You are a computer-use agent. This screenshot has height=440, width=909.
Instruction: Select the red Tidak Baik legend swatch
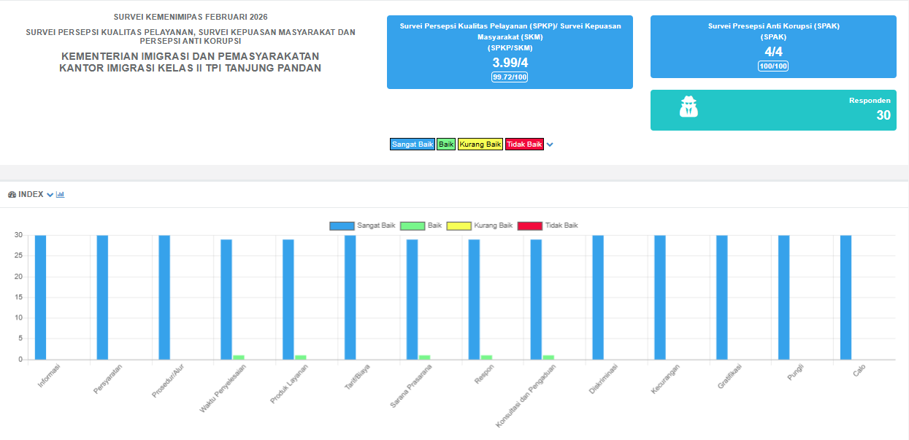(529, 225)
